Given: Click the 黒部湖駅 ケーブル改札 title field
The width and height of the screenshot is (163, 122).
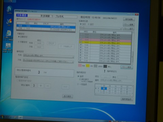Looking at the screenshot, I should (52, 16).
